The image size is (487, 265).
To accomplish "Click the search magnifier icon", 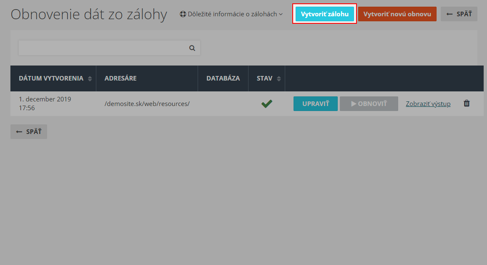I will coord(192,48).
